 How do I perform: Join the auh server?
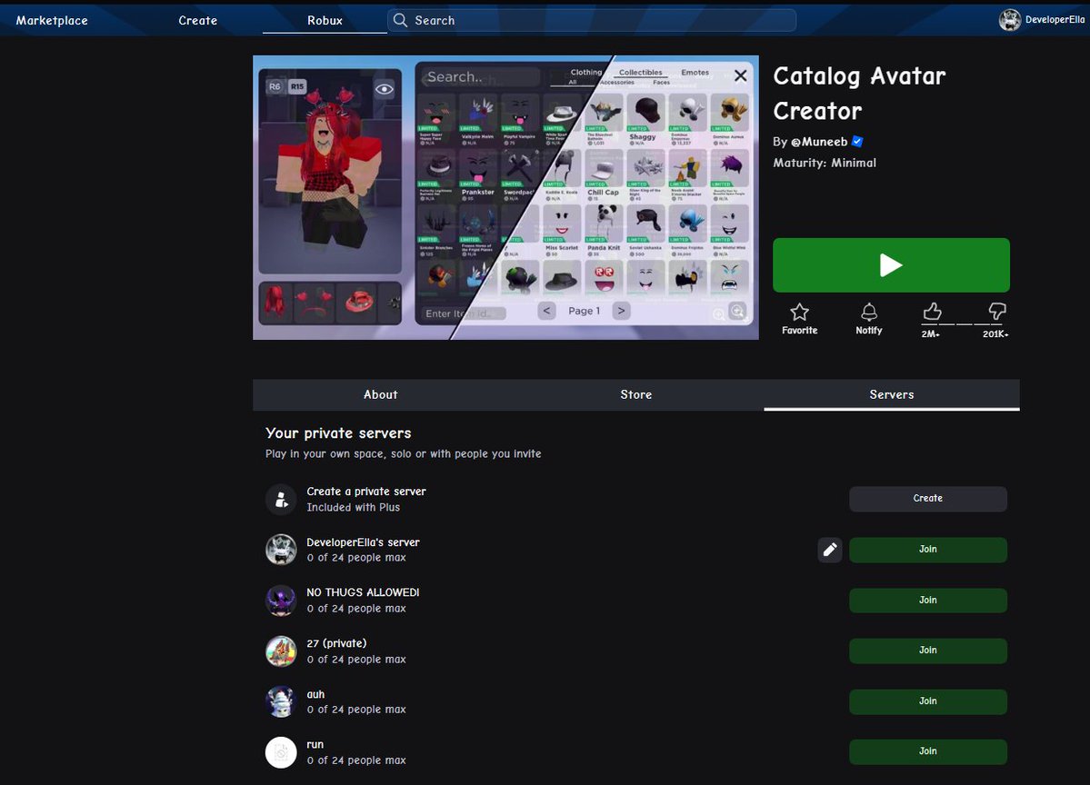[928, 701]
